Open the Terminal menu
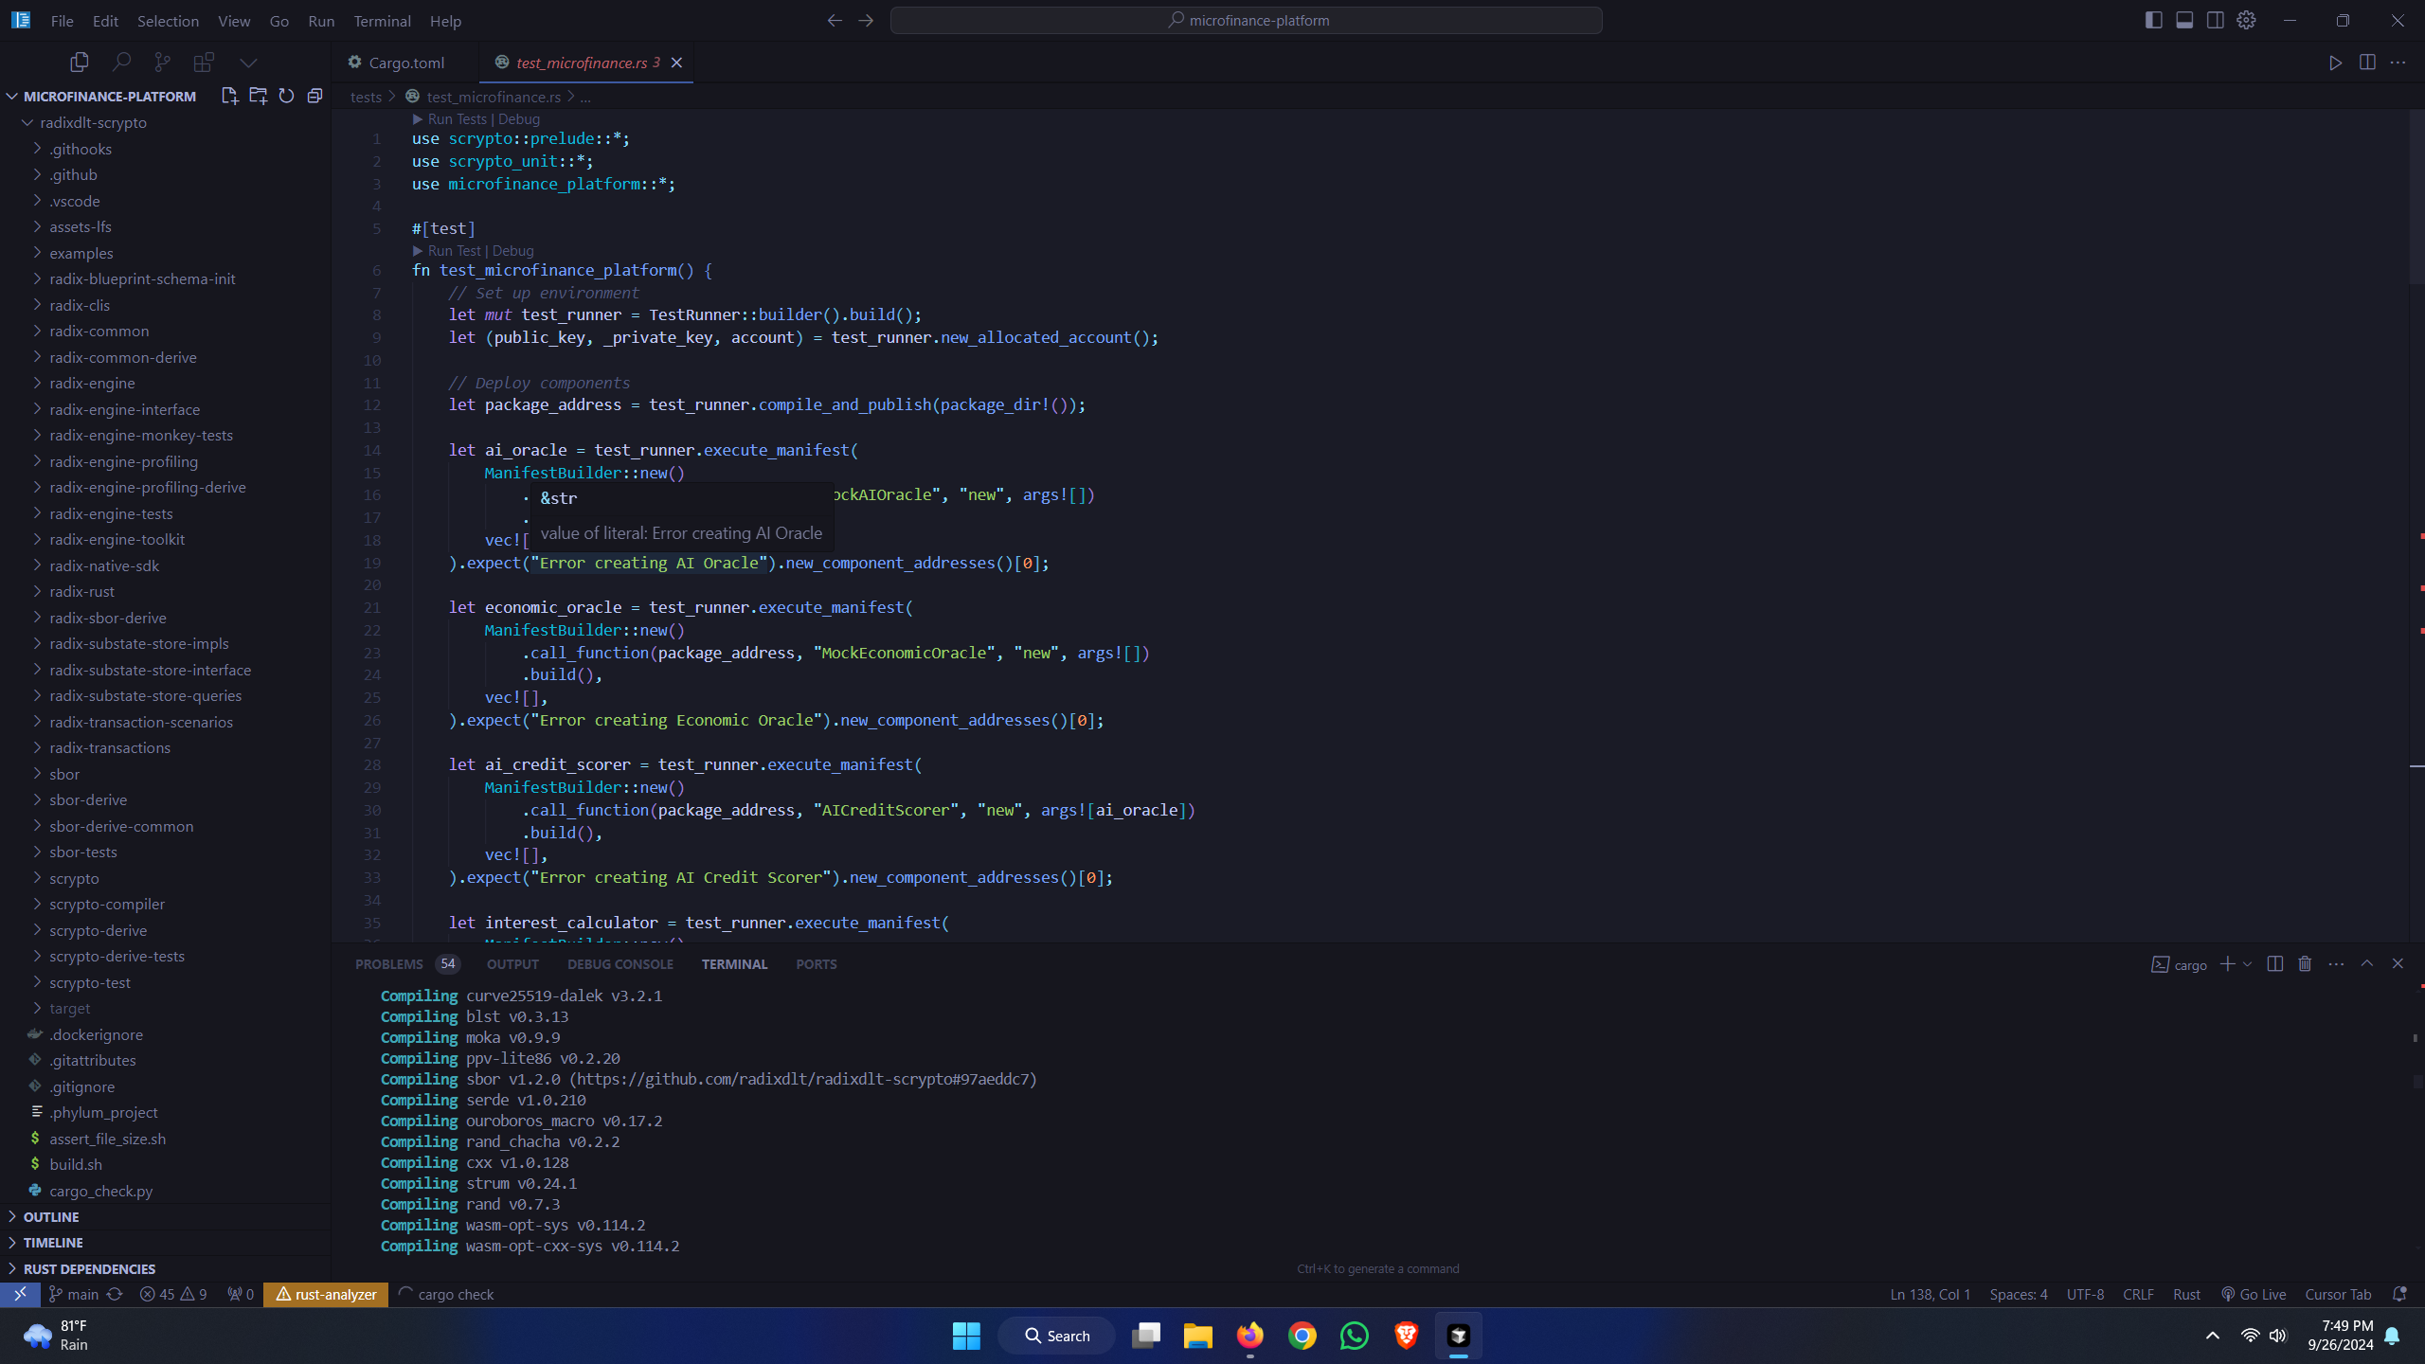The image size is (2425, 1364). coord(382,21)
